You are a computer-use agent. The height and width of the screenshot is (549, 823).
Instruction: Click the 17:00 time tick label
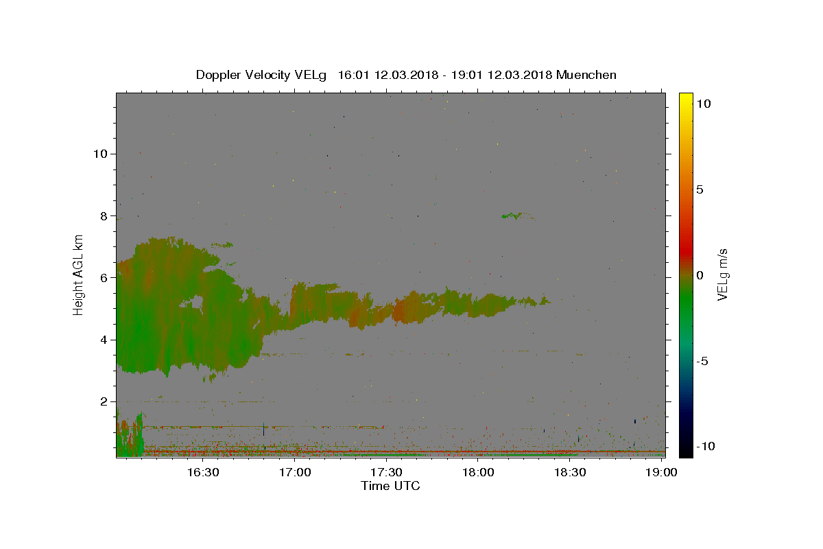[x=295, y=473]
